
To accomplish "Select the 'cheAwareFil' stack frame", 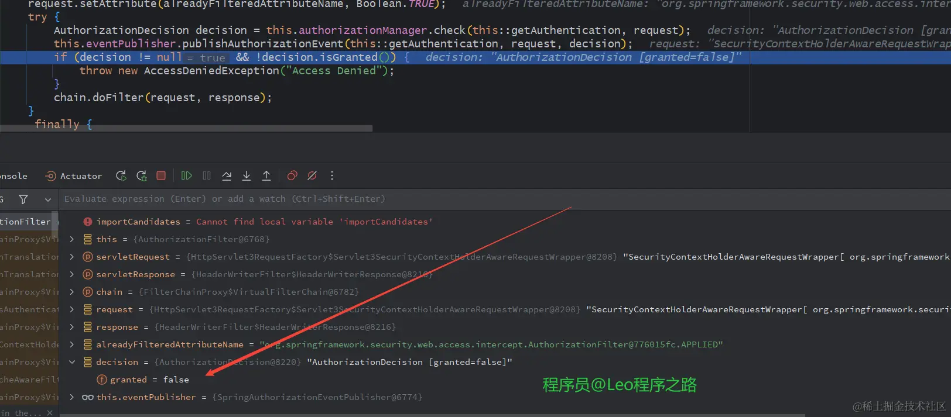I will [29, 380].
